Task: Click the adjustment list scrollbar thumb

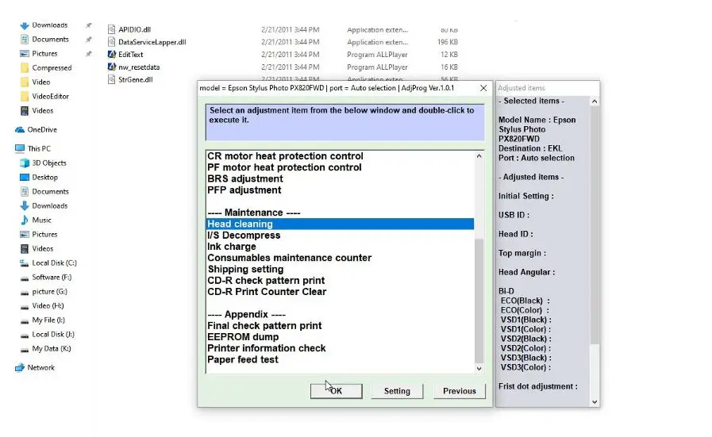Action: (479, 301)
